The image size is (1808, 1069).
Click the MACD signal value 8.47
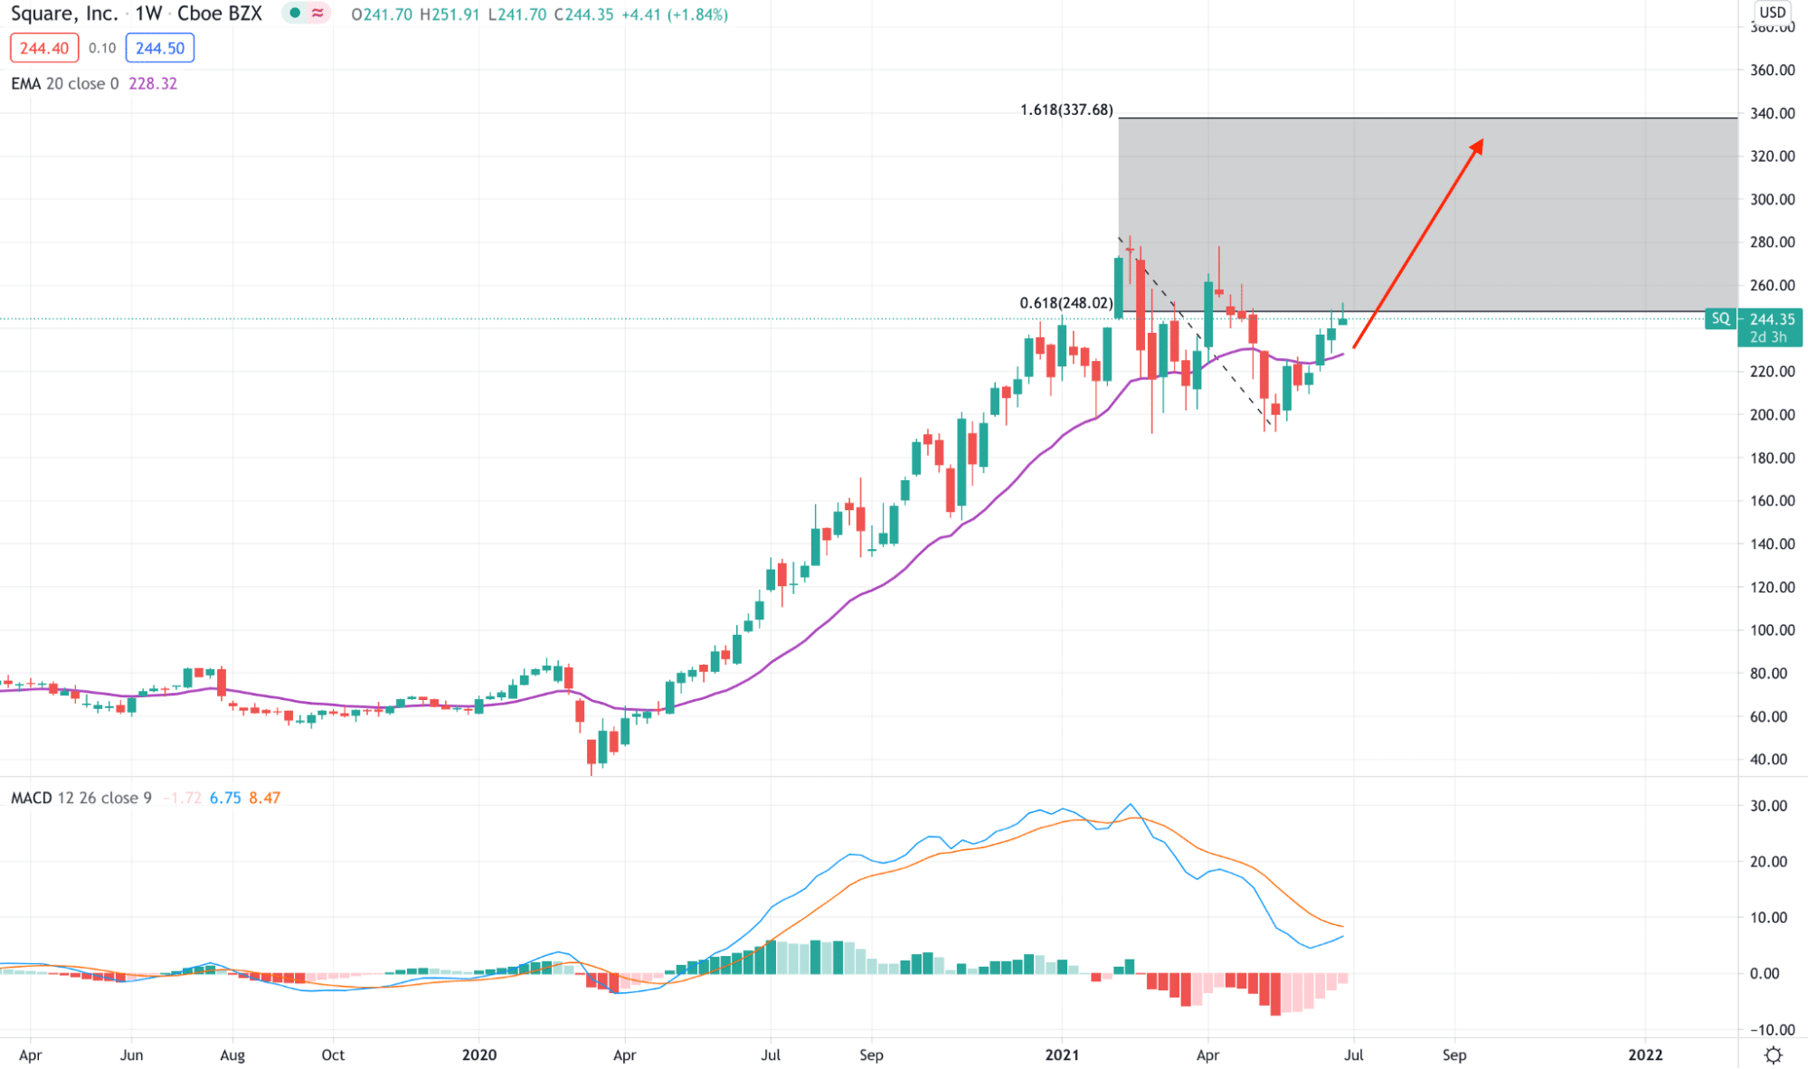[x=265, y=798]
